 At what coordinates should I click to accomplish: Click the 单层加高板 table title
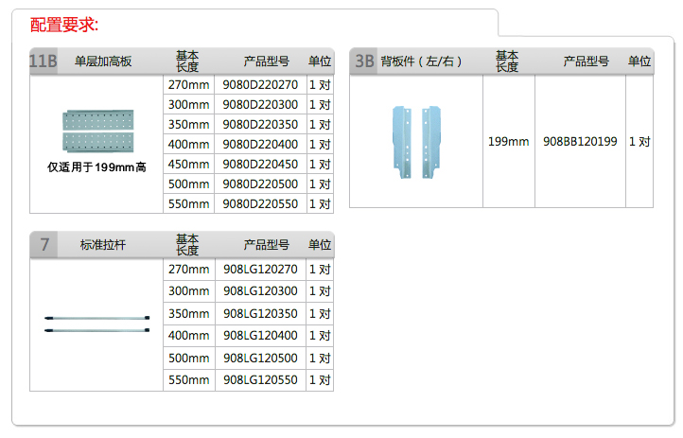tap(103, 61)
